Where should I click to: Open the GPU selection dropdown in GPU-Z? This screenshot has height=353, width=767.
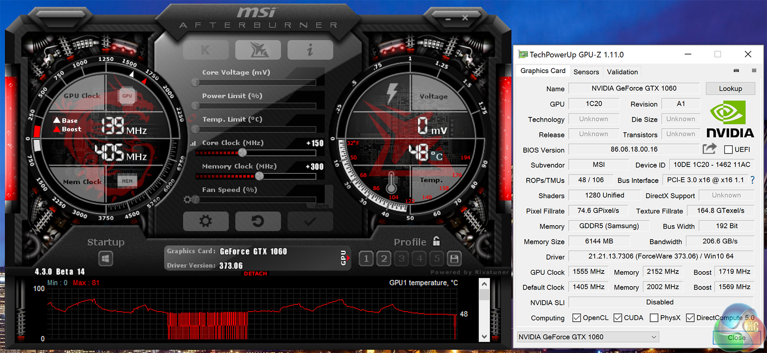pyautogui.click(x=588, y=337)
